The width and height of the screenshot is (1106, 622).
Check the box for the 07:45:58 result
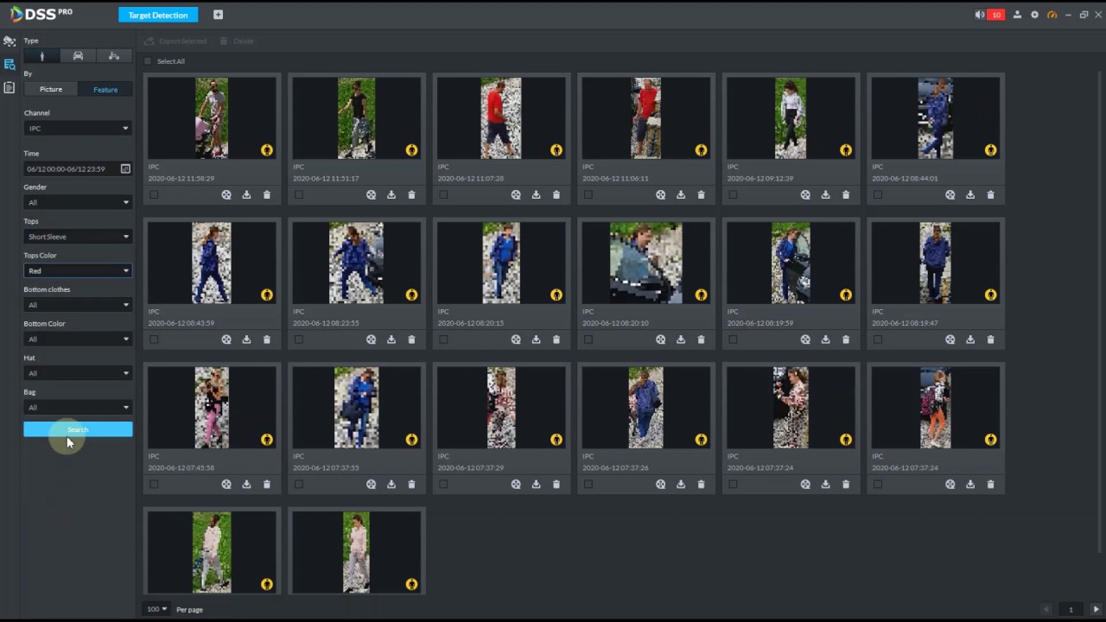(154, 485)
